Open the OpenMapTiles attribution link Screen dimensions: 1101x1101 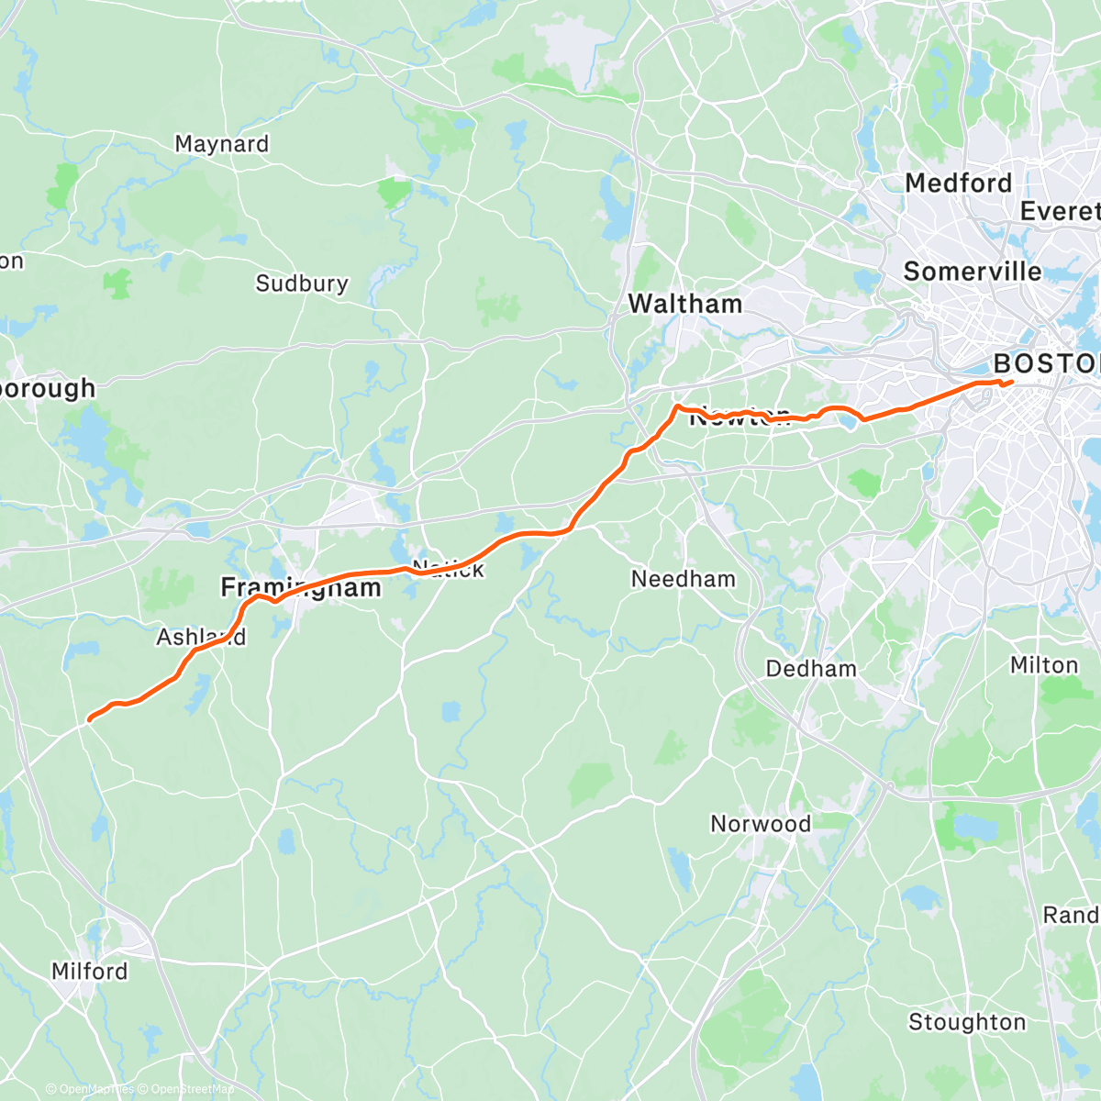click(x=90, y=1089)
